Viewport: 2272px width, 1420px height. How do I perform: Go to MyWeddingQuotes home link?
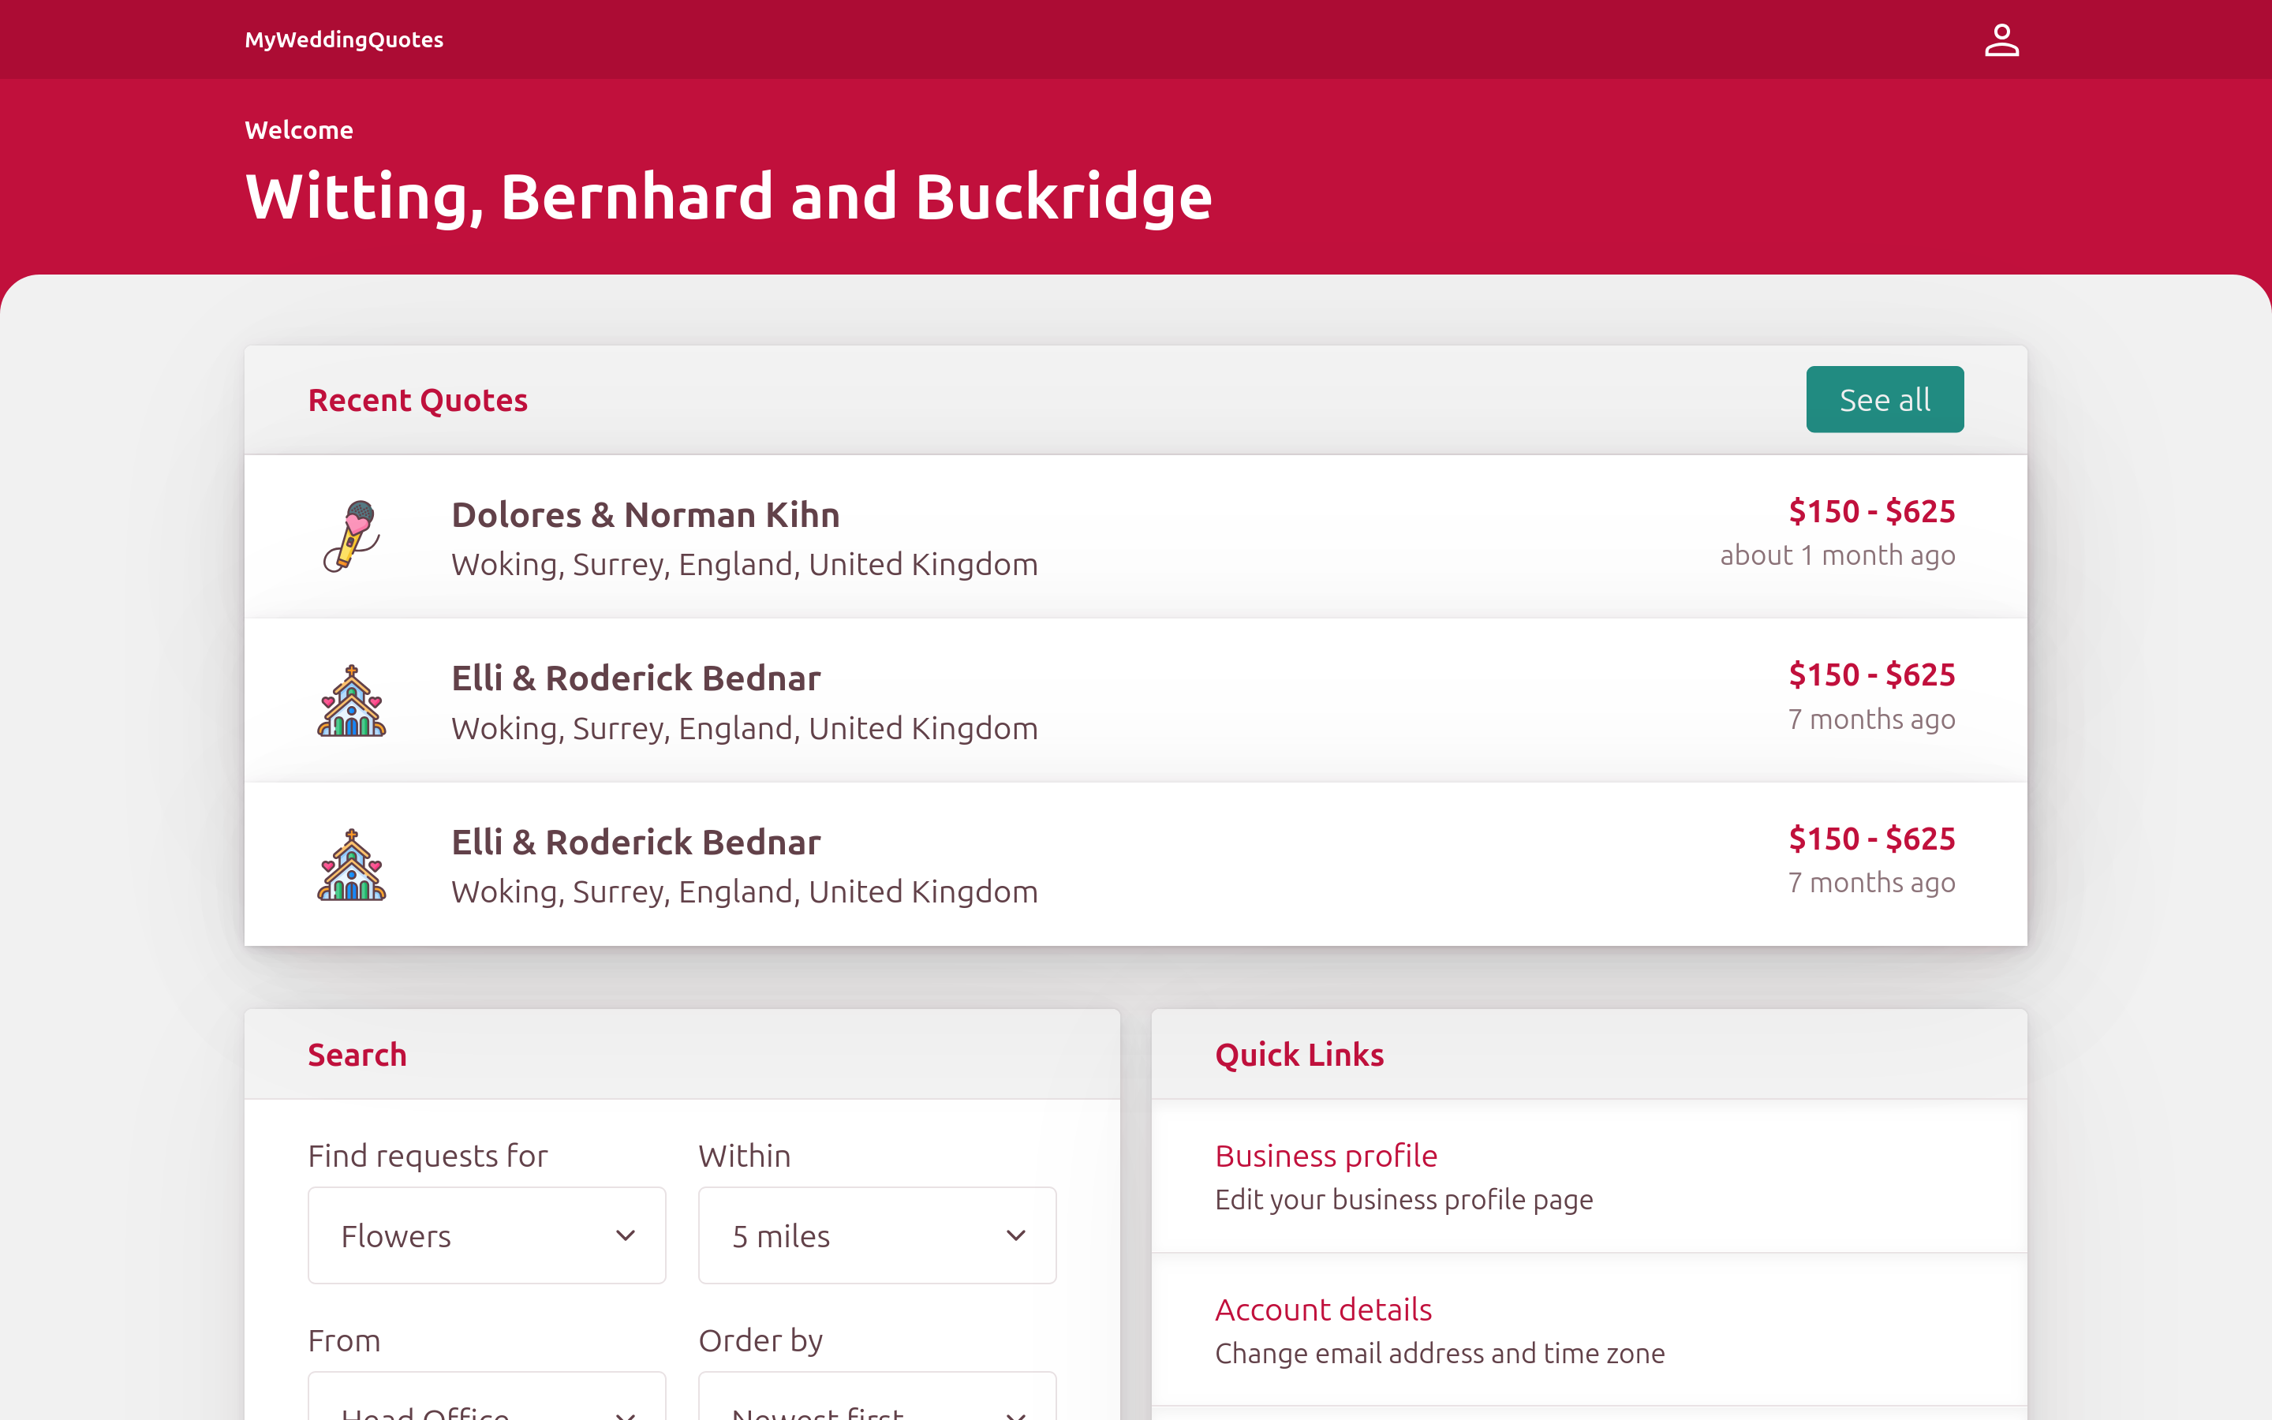(344, 39)
